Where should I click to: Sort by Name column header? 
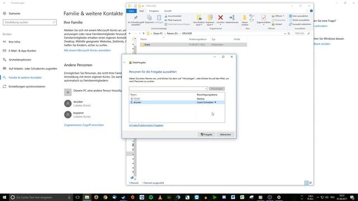point(144,39)
